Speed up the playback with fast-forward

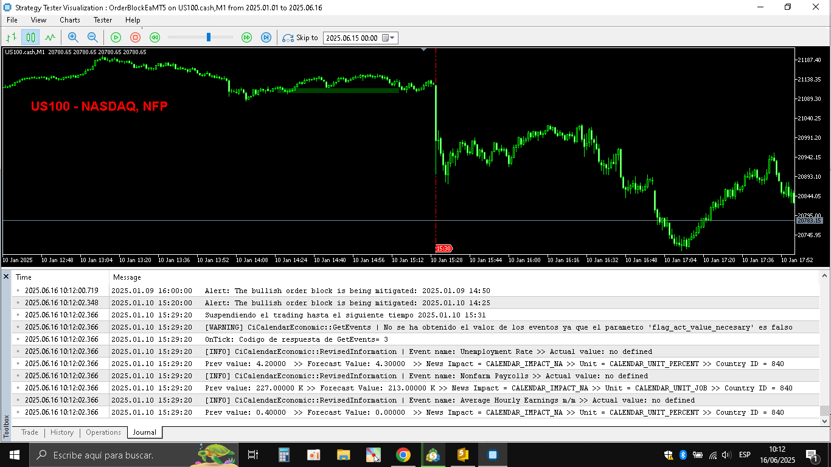pos(246,38)
